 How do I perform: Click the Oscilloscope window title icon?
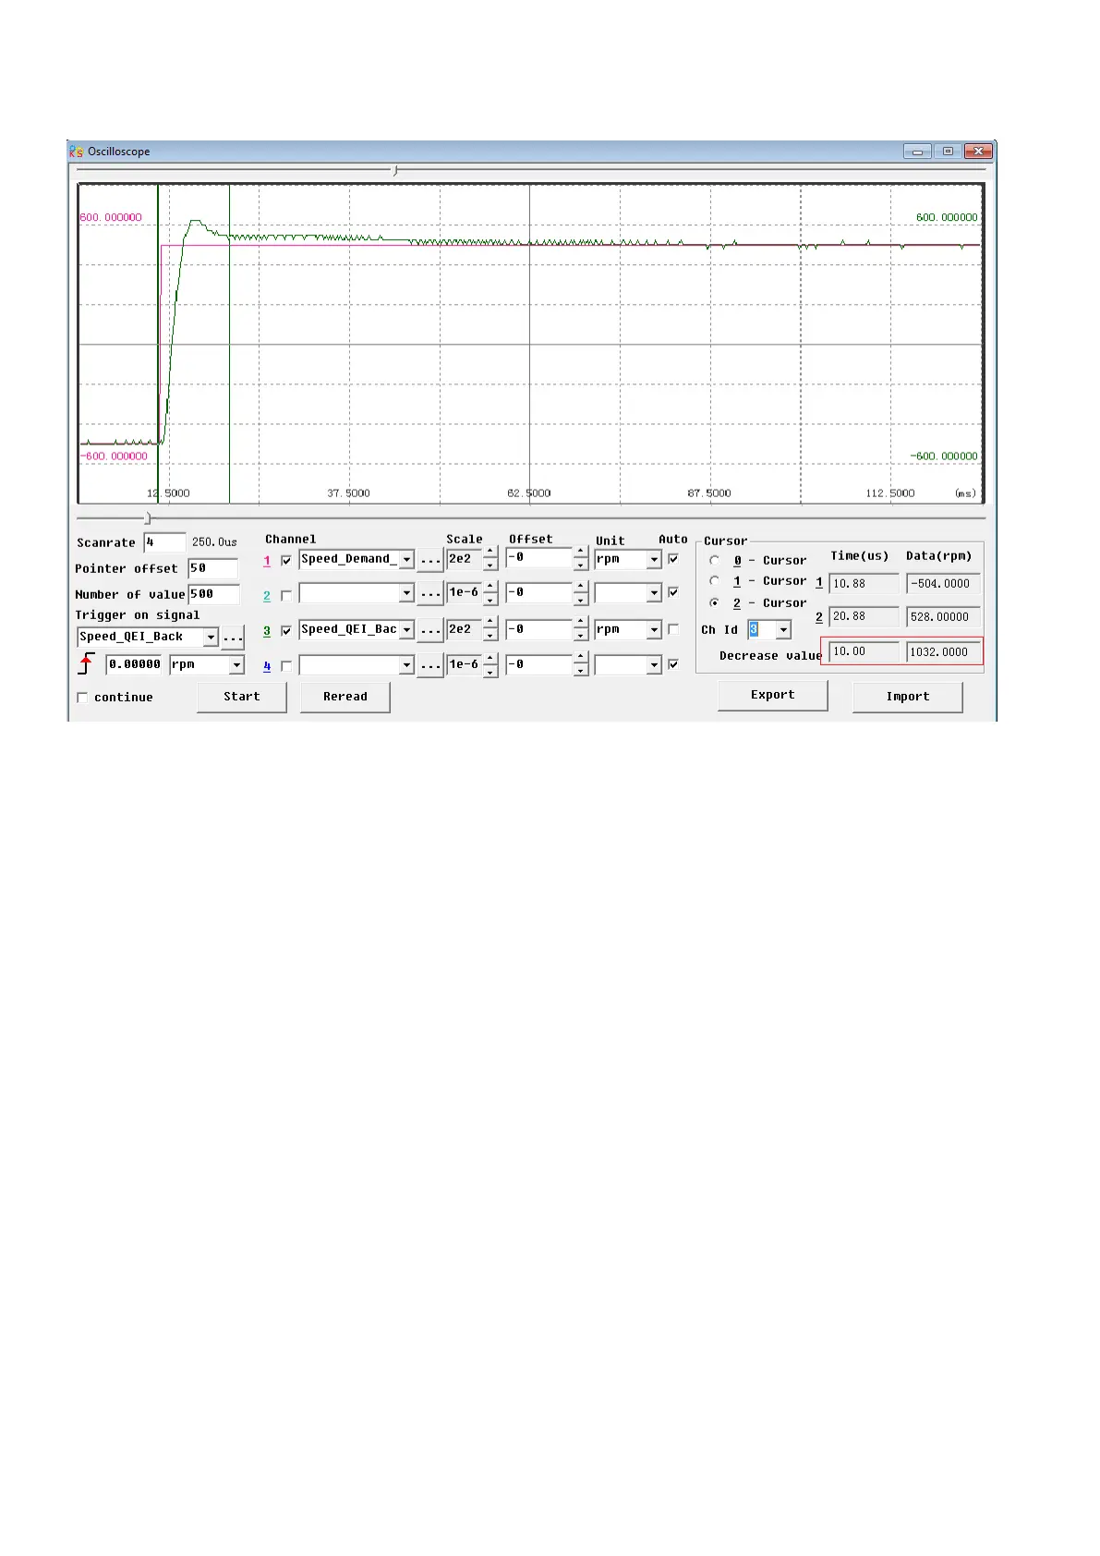pos(77,152)
